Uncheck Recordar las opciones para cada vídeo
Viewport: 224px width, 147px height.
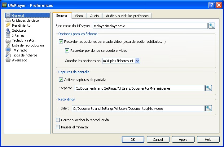tap(61, 42)
